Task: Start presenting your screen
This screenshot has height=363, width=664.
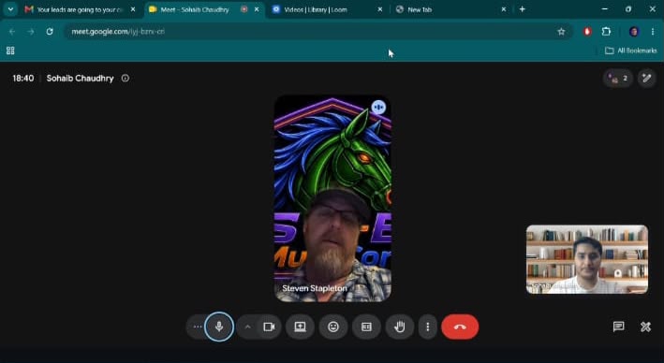Action: pos(301,327)
